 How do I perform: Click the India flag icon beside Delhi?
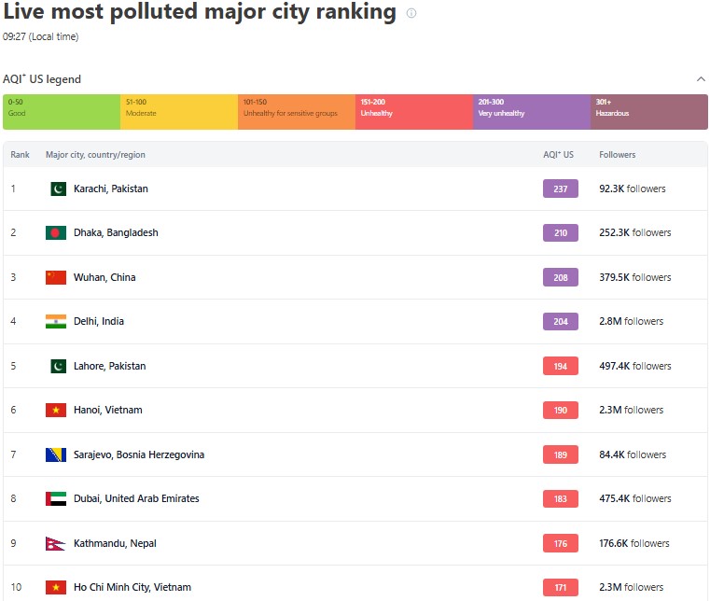(56, 321)
